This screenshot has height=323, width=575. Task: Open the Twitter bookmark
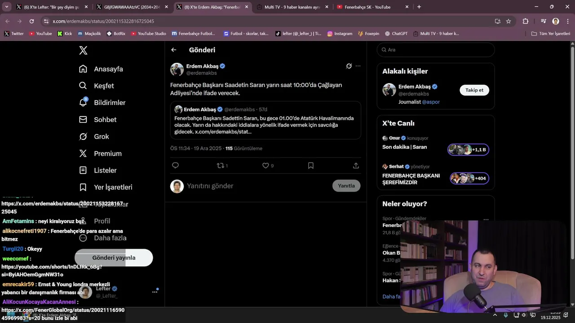click(14, 34)
